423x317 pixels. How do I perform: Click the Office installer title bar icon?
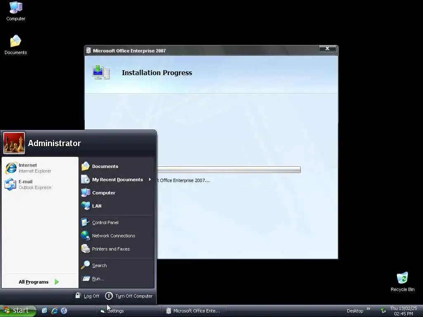click(88, 50)
